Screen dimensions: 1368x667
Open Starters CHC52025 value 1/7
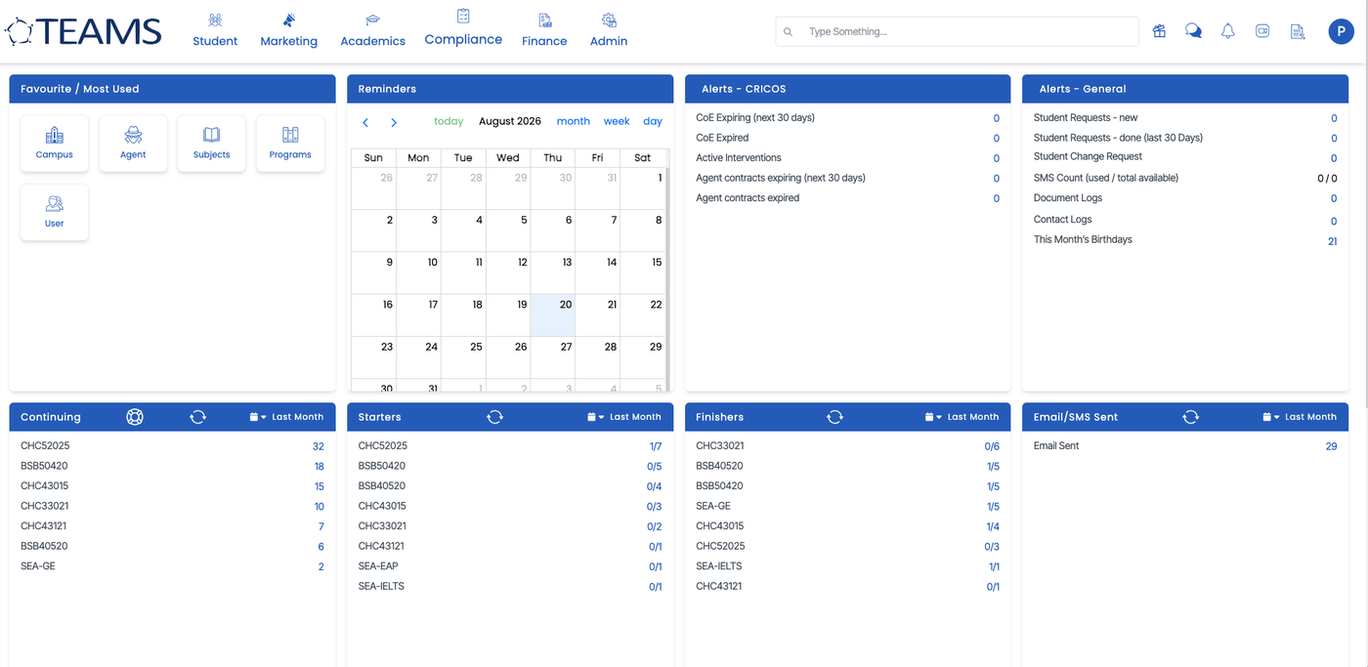[656, 446]
